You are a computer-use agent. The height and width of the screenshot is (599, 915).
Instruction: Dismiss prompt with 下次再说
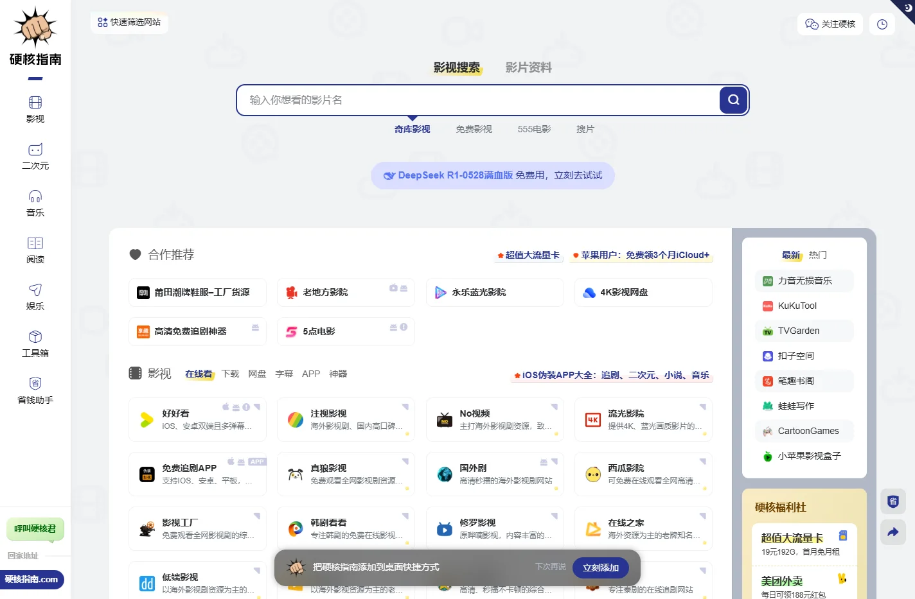pos(551,567)
